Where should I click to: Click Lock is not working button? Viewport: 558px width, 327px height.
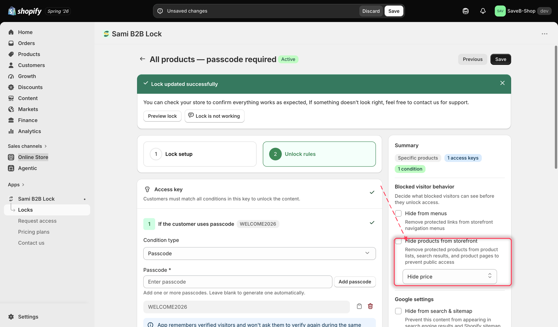click(x=214, y=116)
